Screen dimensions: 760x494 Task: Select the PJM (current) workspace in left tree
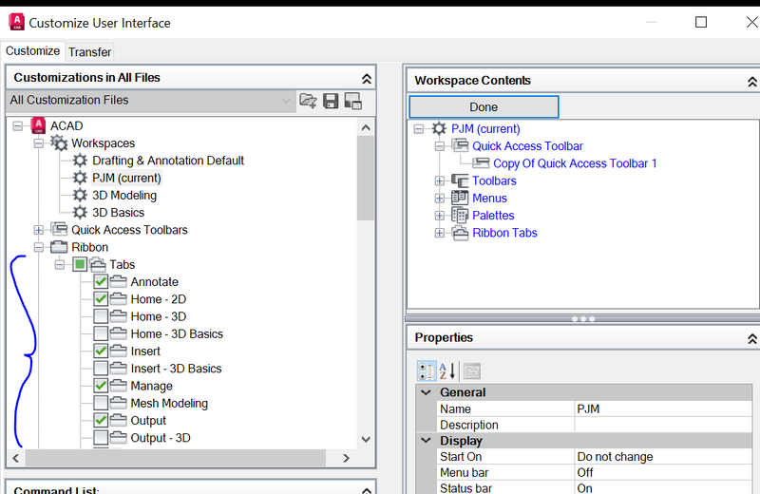[x=126, y=178]
